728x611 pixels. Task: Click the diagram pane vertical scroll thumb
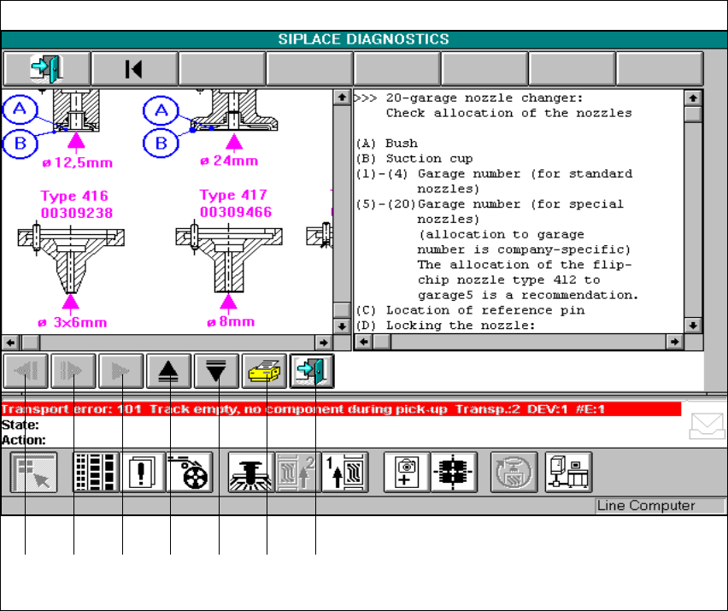point(342,309)
